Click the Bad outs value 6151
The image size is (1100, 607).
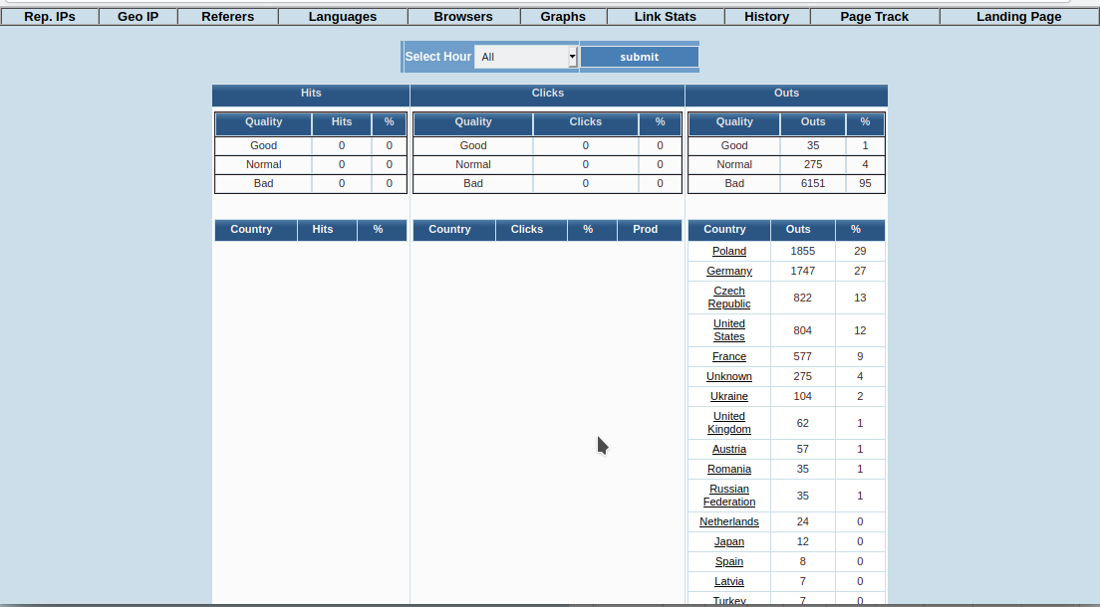point(813,183)
